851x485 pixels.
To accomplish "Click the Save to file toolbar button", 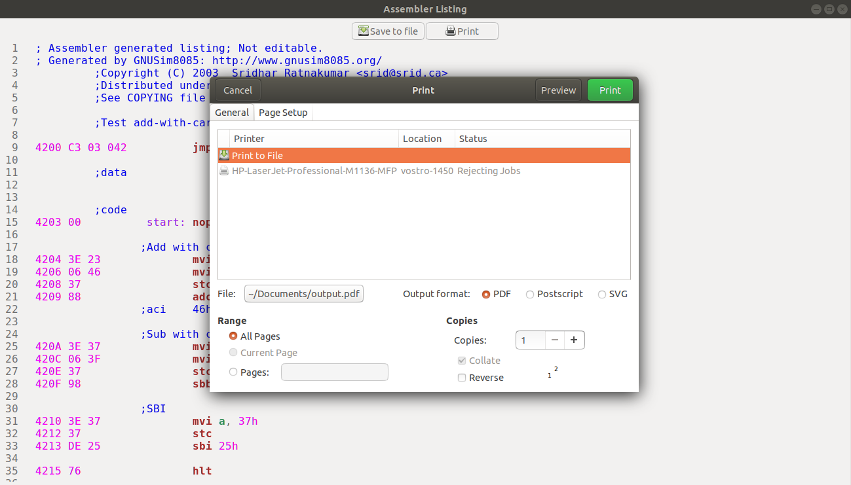I will point(388,31).
